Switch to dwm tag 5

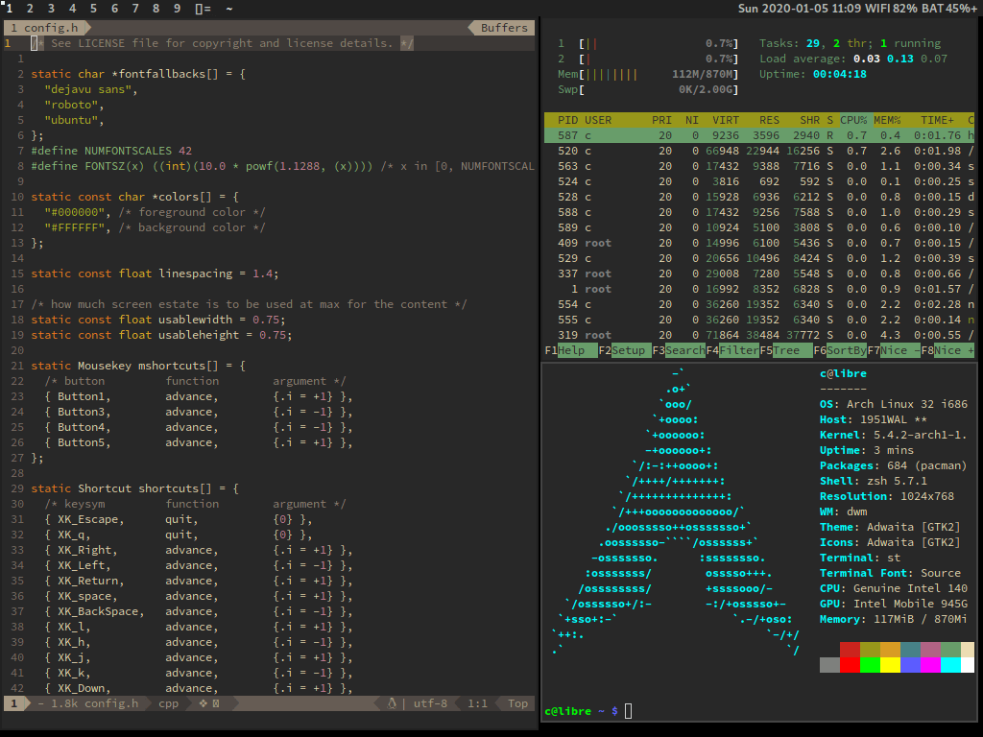coord(93,8)
